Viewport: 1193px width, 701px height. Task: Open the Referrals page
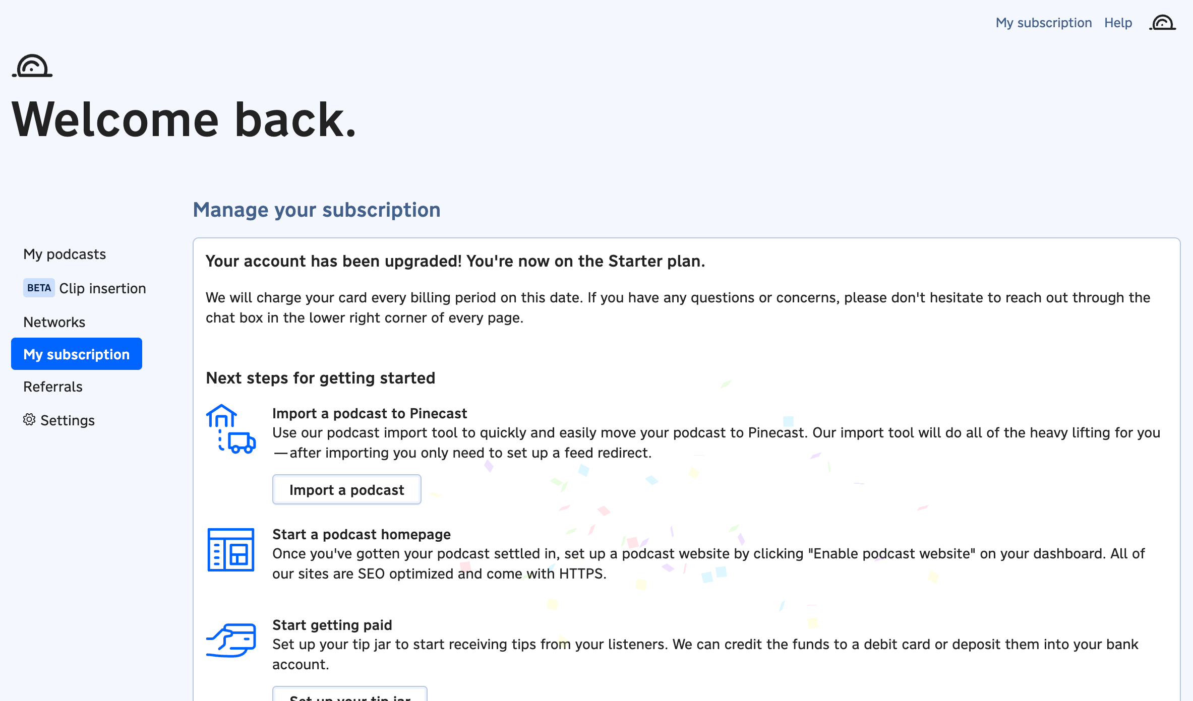click(x=52, y=387)
